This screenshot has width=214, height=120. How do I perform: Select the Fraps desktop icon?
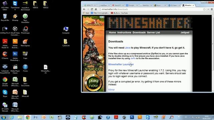click(25, 55)
